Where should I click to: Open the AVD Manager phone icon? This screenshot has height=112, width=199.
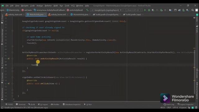[x=183, y=10]
